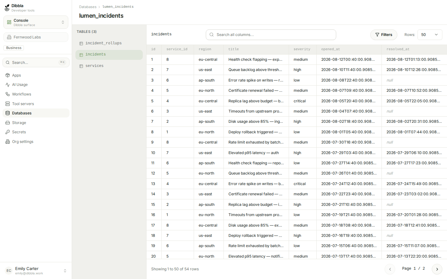Click the incident_rollups table icon

pos(81,43)
